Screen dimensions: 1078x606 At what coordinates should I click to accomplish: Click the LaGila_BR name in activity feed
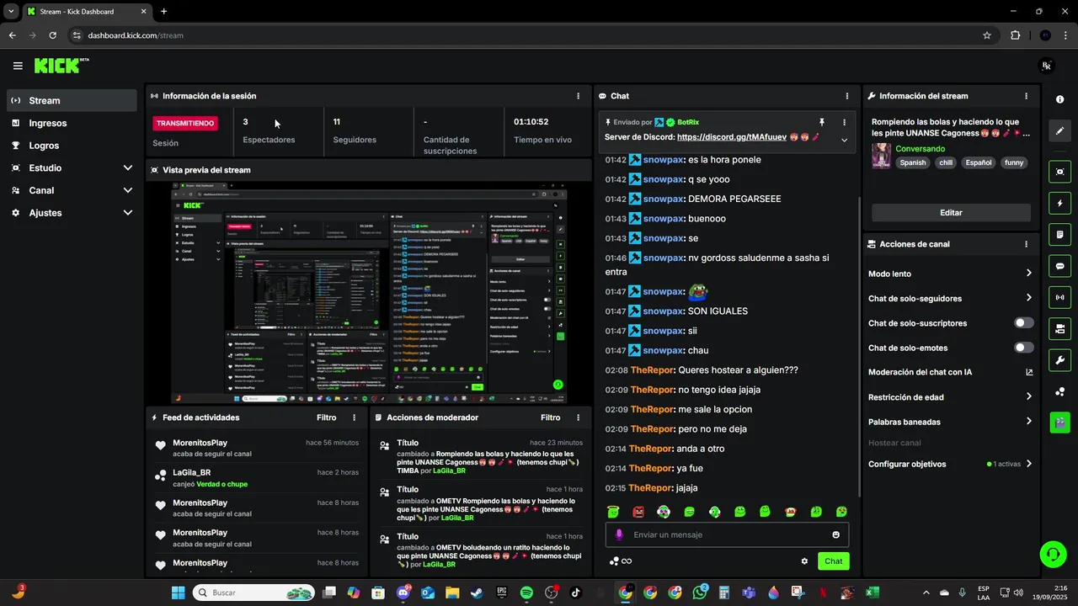click(x=191, y=473)
